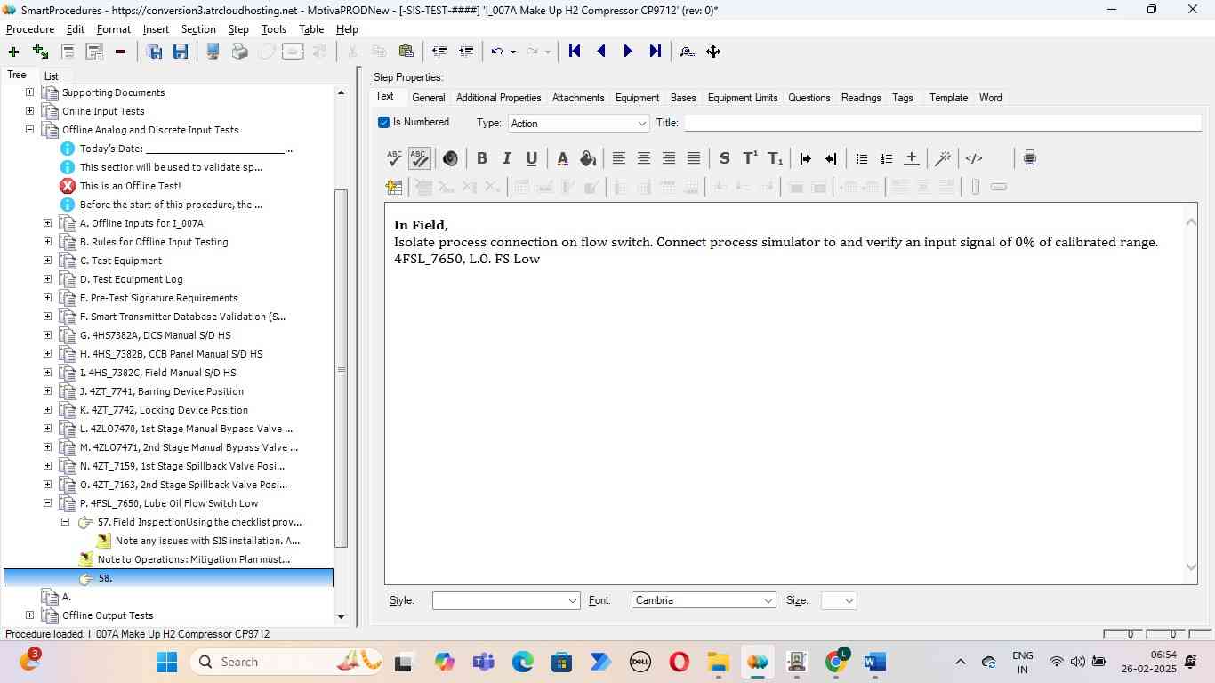The width and height of the screenshot is (1215, 683).
Task: Go to next step arrow icon
Action: (628, 52)
